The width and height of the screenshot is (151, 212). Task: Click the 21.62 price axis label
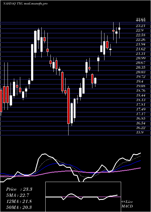point(141,49)
